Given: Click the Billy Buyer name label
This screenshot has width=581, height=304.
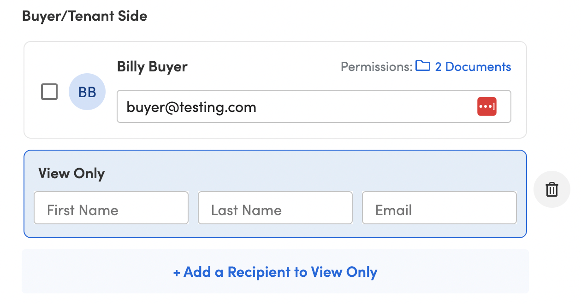Looking at the screenshot, I should pos(152,67).
